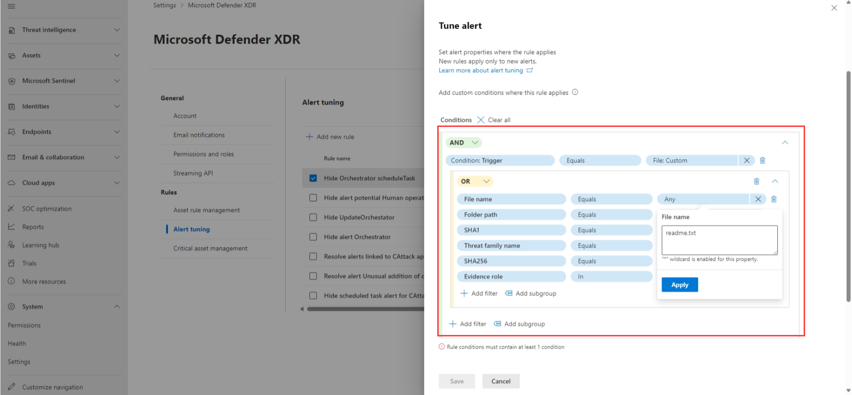Add subgroup inside the OR subgroup
Viewport: 852px width, 395px height.
(x=531, y=293)
